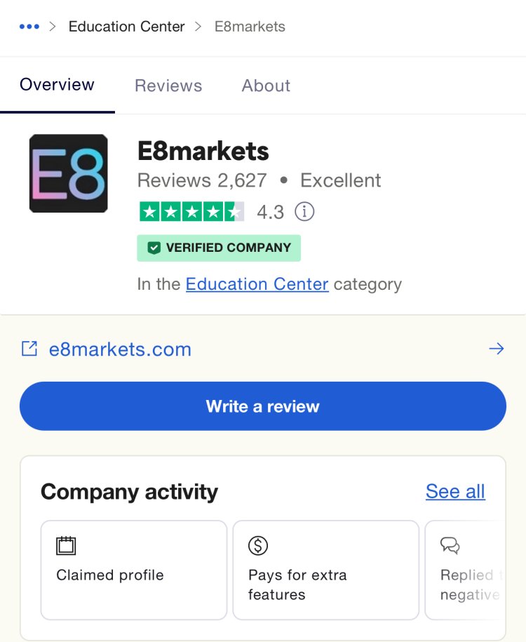Click the speech bubbles Replied icon
Image resolution: width=526 pixels, height=642 pixels.
point(450,545)
